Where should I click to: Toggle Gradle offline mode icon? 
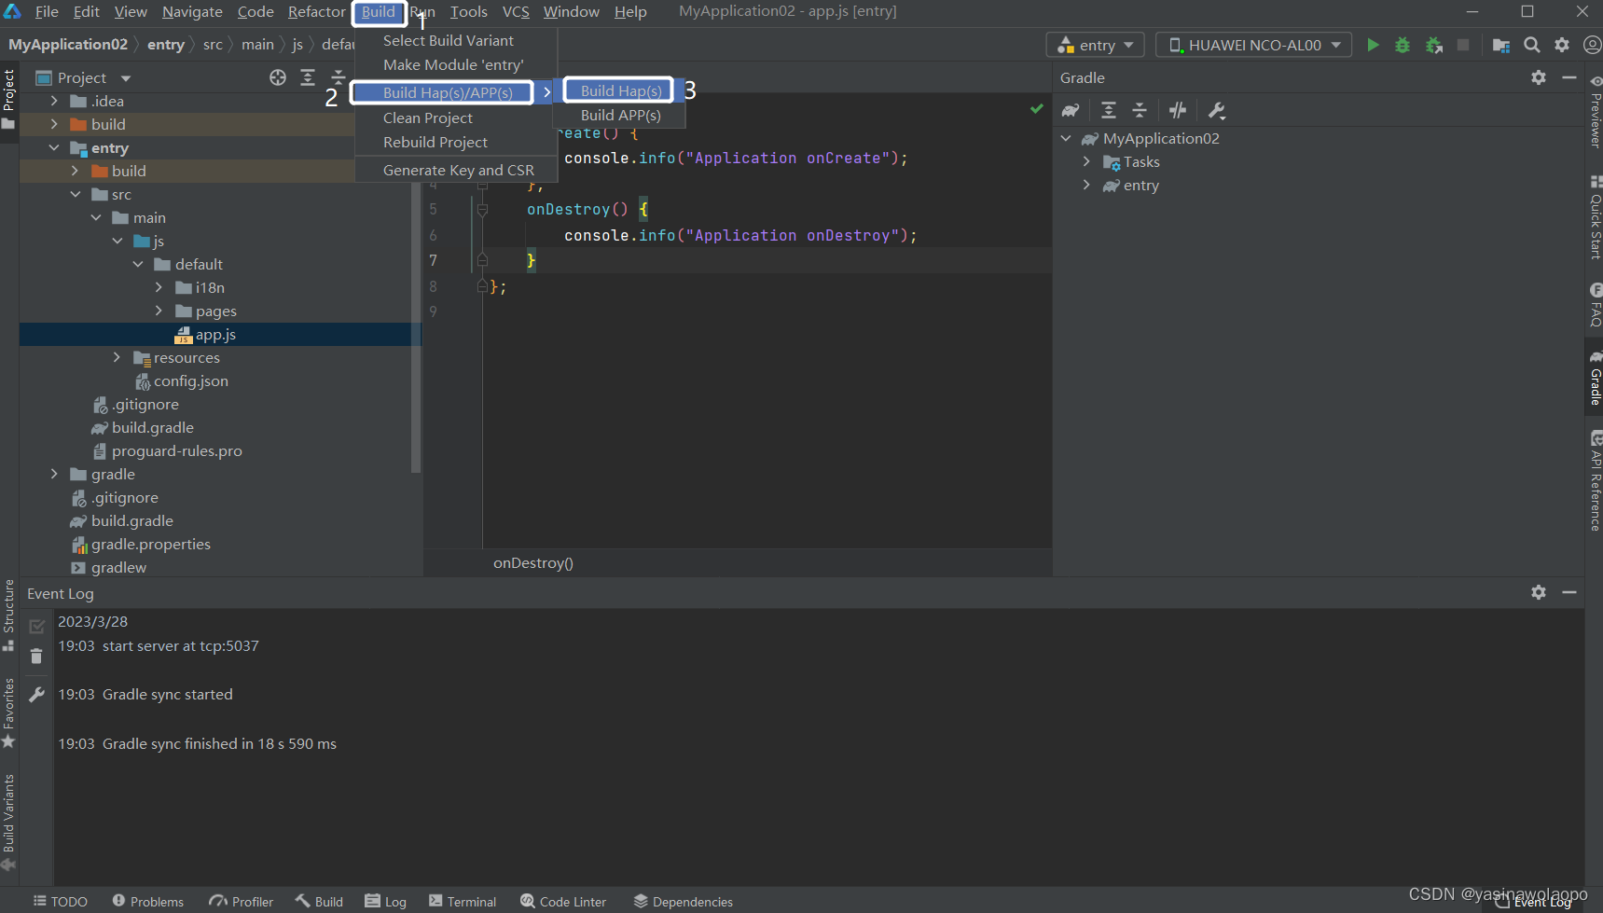(1178, 110)
